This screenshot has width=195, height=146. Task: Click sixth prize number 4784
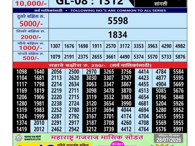pyautogui.click(x=161, y=72)
